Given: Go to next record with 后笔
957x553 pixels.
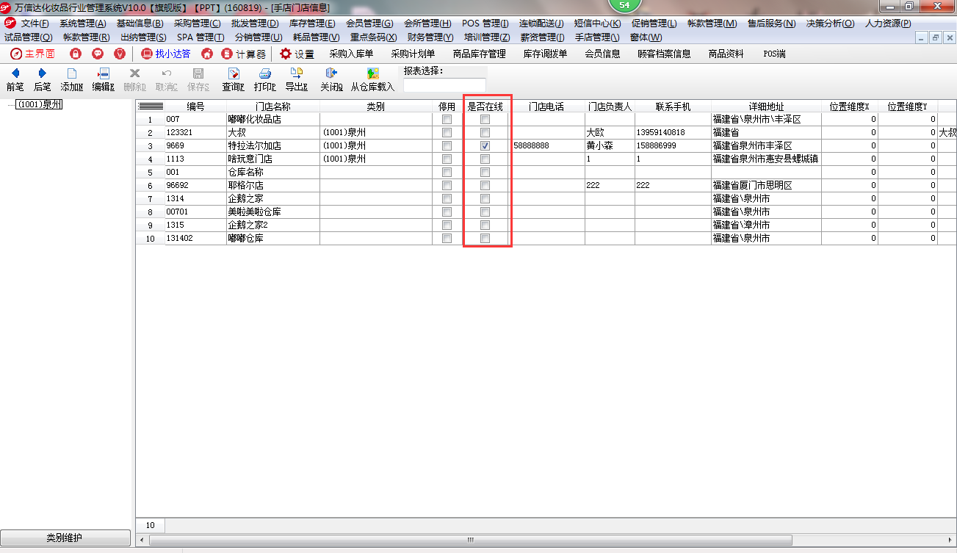Looking at the screenshot, I should click(x=42, y=80).
